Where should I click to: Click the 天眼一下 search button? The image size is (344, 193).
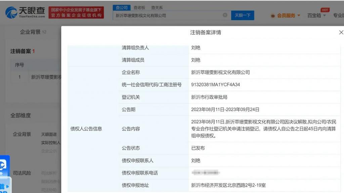[x=243, y=15]
